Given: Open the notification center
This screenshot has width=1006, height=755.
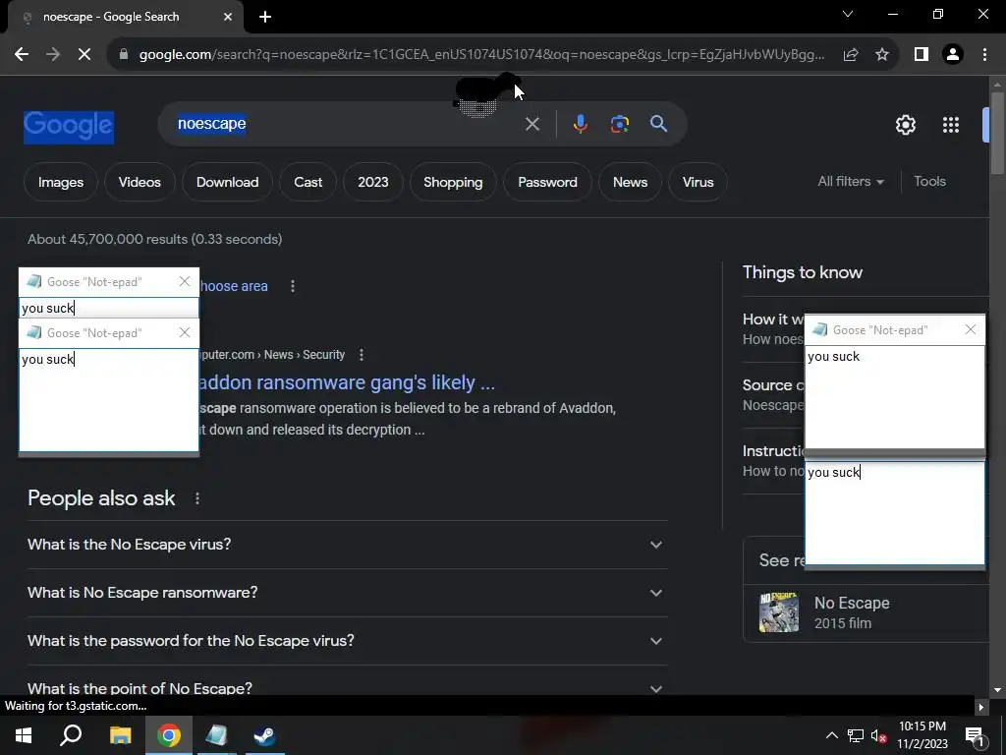Looking at the screenshot, I should [x=975, y=735].
